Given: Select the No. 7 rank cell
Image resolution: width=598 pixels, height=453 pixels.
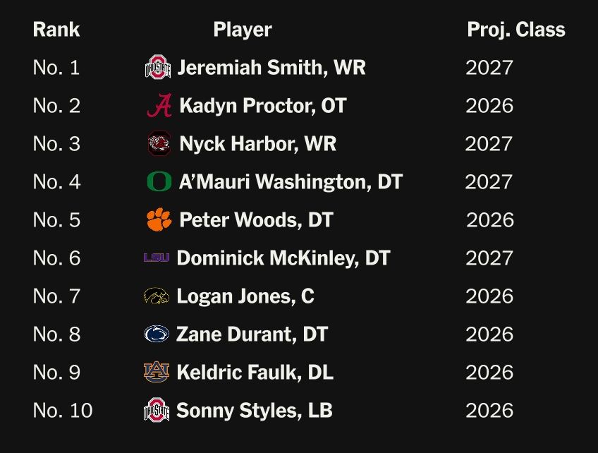Looking at the screenshot, I should click(56, 296).
